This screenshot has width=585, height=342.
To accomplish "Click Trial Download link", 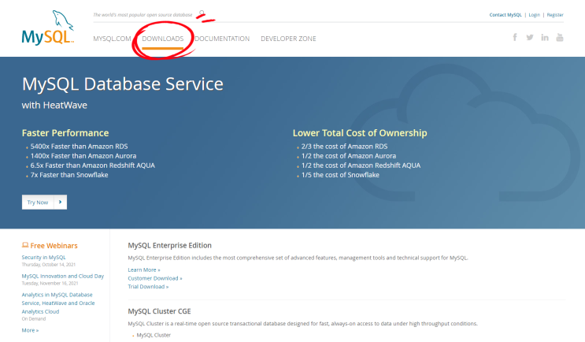I will pos(148,286).
